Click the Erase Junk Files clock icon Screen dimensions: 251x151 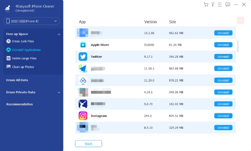[8, 41]
